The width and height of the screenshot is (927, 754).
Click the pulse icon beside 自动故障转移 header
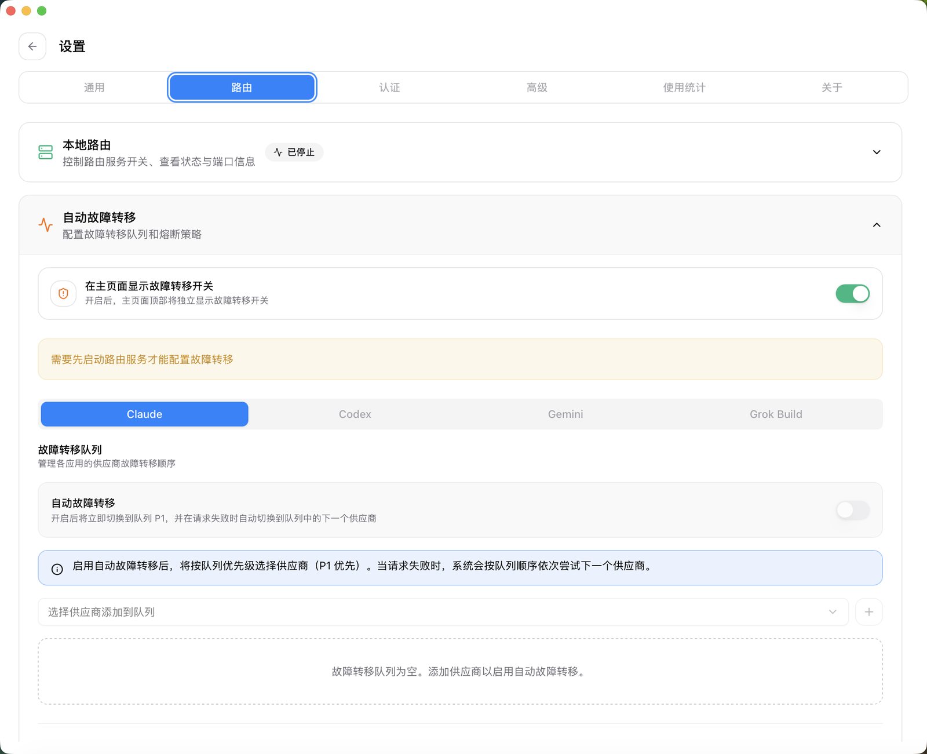pyautogui.click(x=45, y=225)
